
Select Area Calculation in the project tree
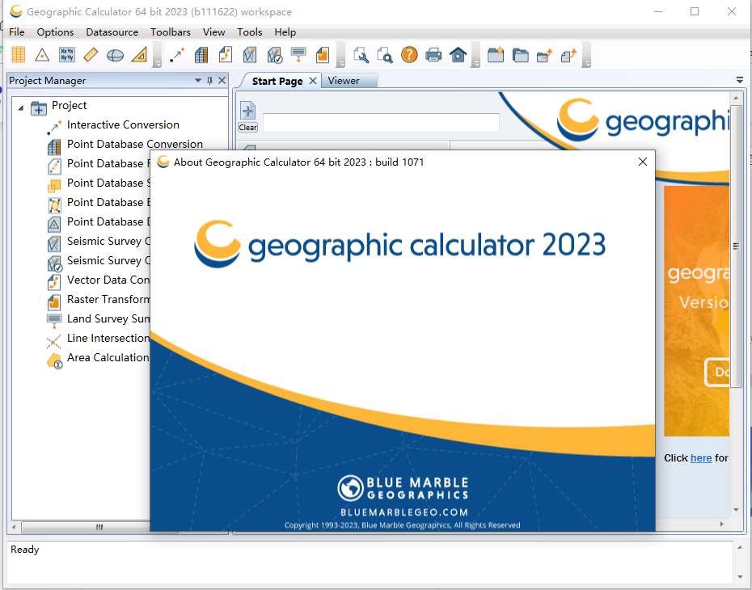pos(108,357)
